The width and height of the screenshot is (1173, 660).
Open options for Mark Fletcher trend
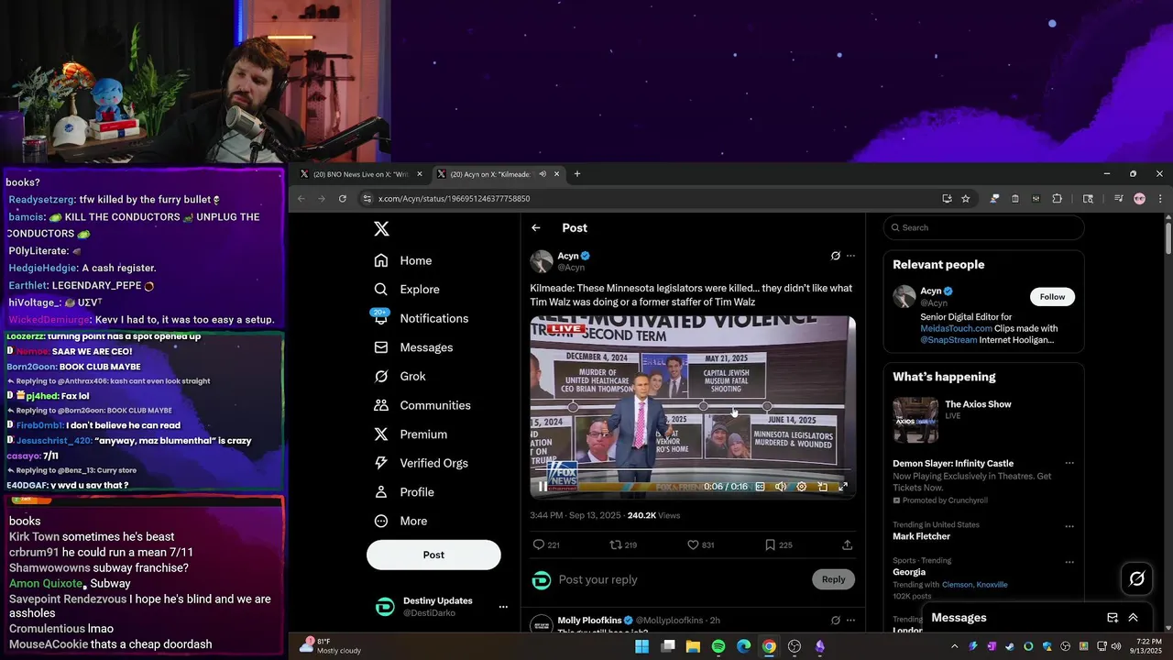(1069, 526)
